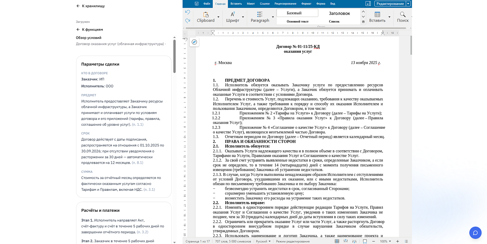Viewport: 487px width, 244px height.
Task: Open the Paragraph tool group
Action: (x=260, y=17)
